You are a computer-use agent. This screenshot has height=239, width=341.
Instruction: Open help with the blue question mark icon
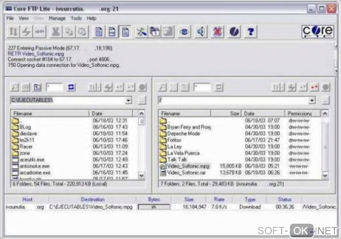tap(250, 32)
